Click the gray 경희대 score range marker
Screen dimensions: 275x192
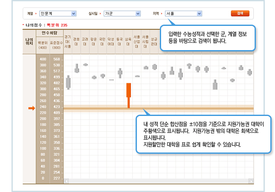(x=77, y=68)
